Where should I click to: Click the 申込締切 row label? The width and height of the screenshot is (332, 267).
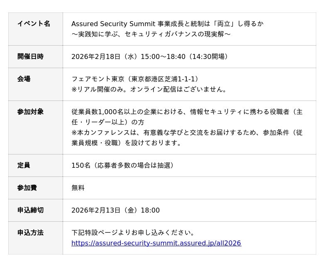click(x=30, y=210)
